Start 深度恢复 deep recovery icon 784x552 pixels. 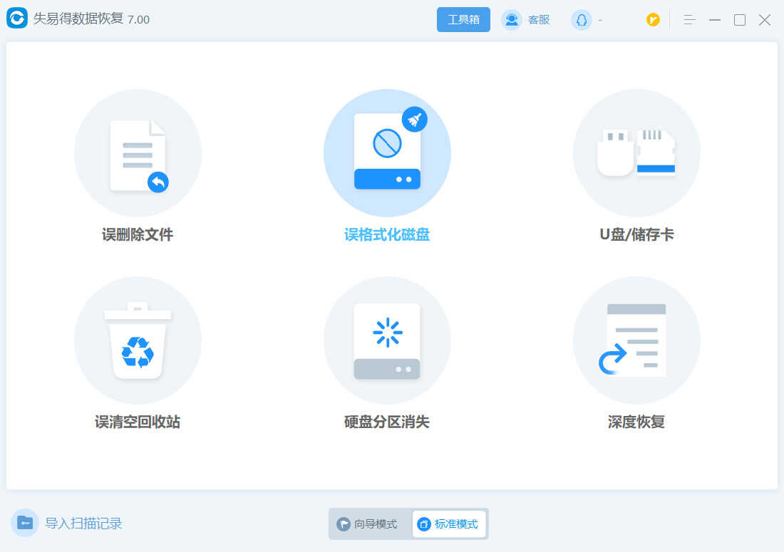click(636, 340)
